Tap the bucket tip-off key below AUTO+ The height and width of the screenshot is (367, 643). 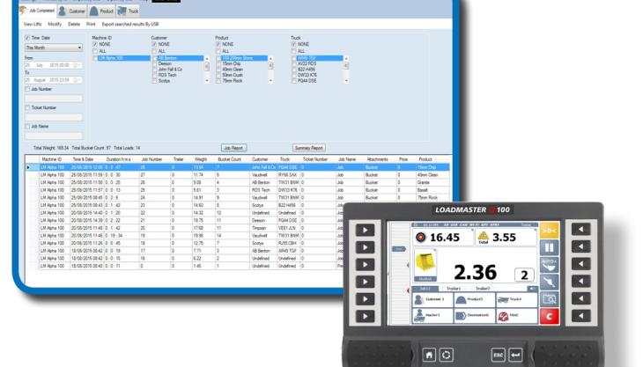[x=549, y=283]
